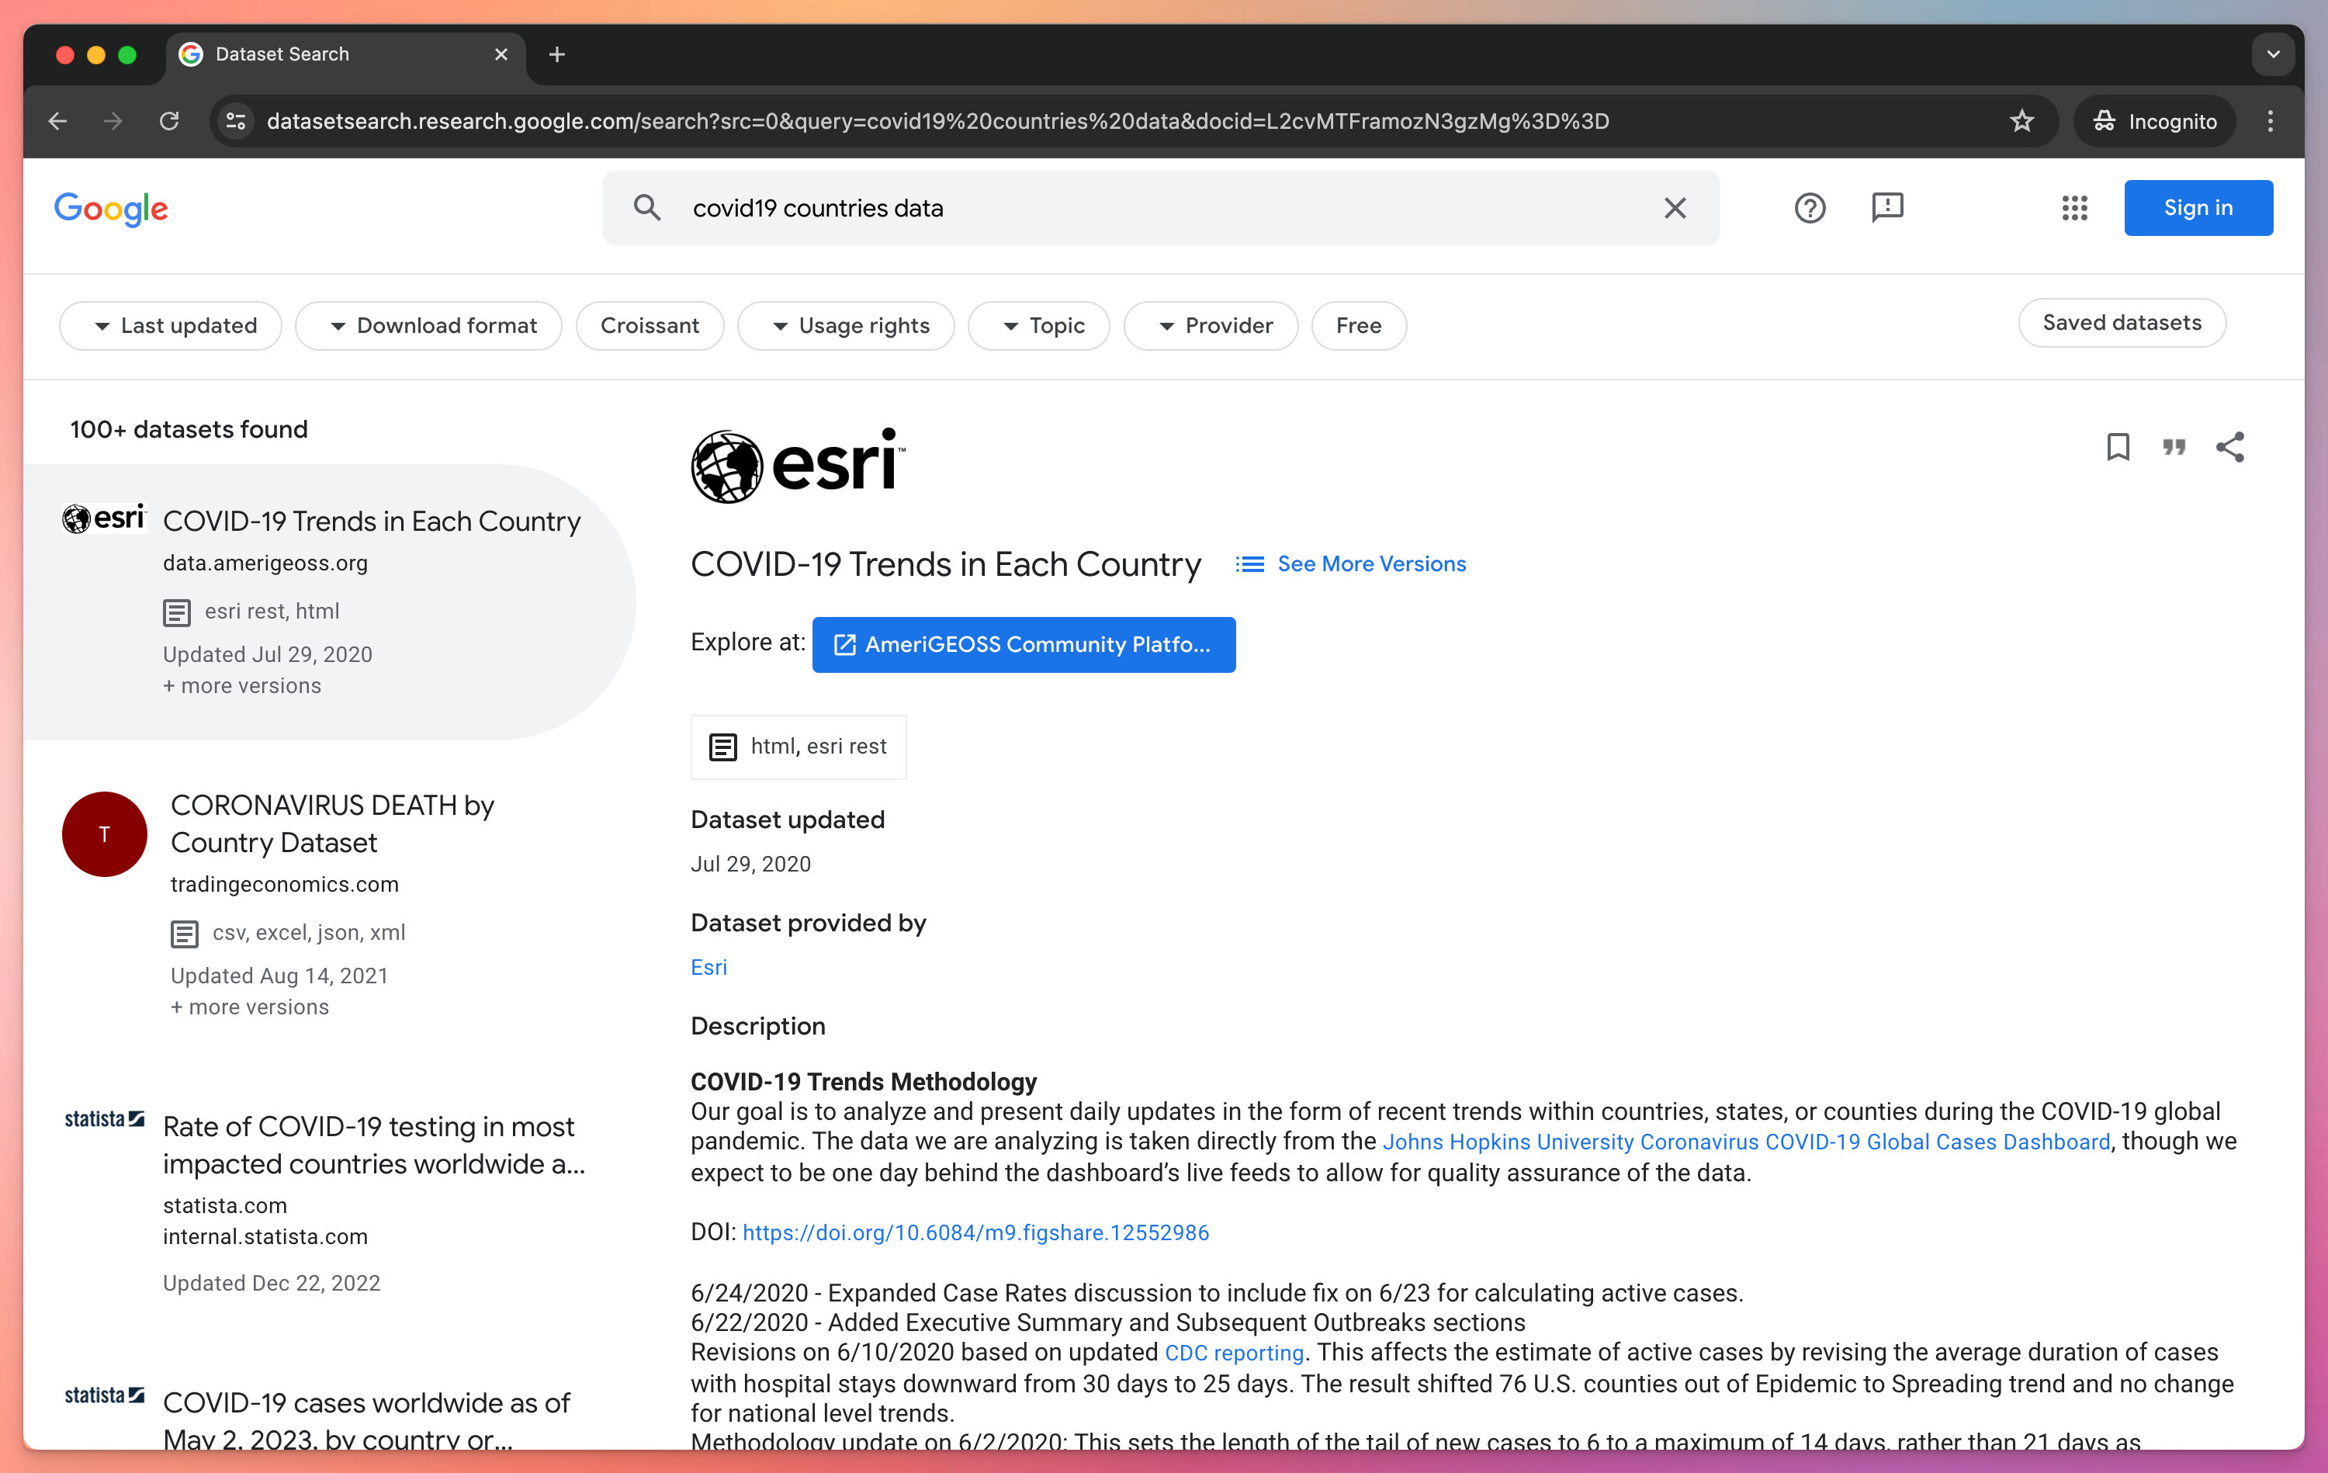This screenshot has height=1473, width=2328.
Task: Open the Google apps grid
Action: [2075, 208]
